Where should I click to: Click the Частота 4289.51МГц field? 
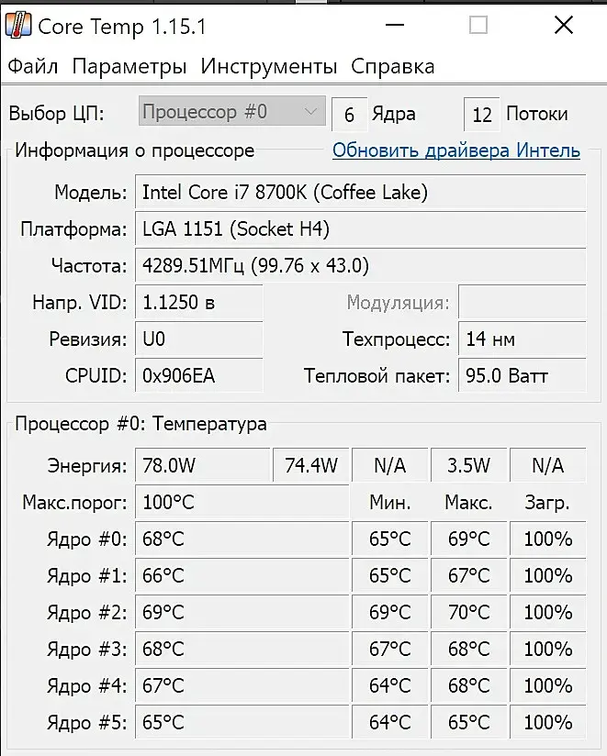point(361,266)
